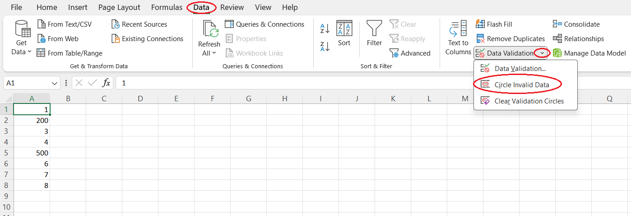Select the Data ribbon tab

pyautogui.click(x=201, y=7)
